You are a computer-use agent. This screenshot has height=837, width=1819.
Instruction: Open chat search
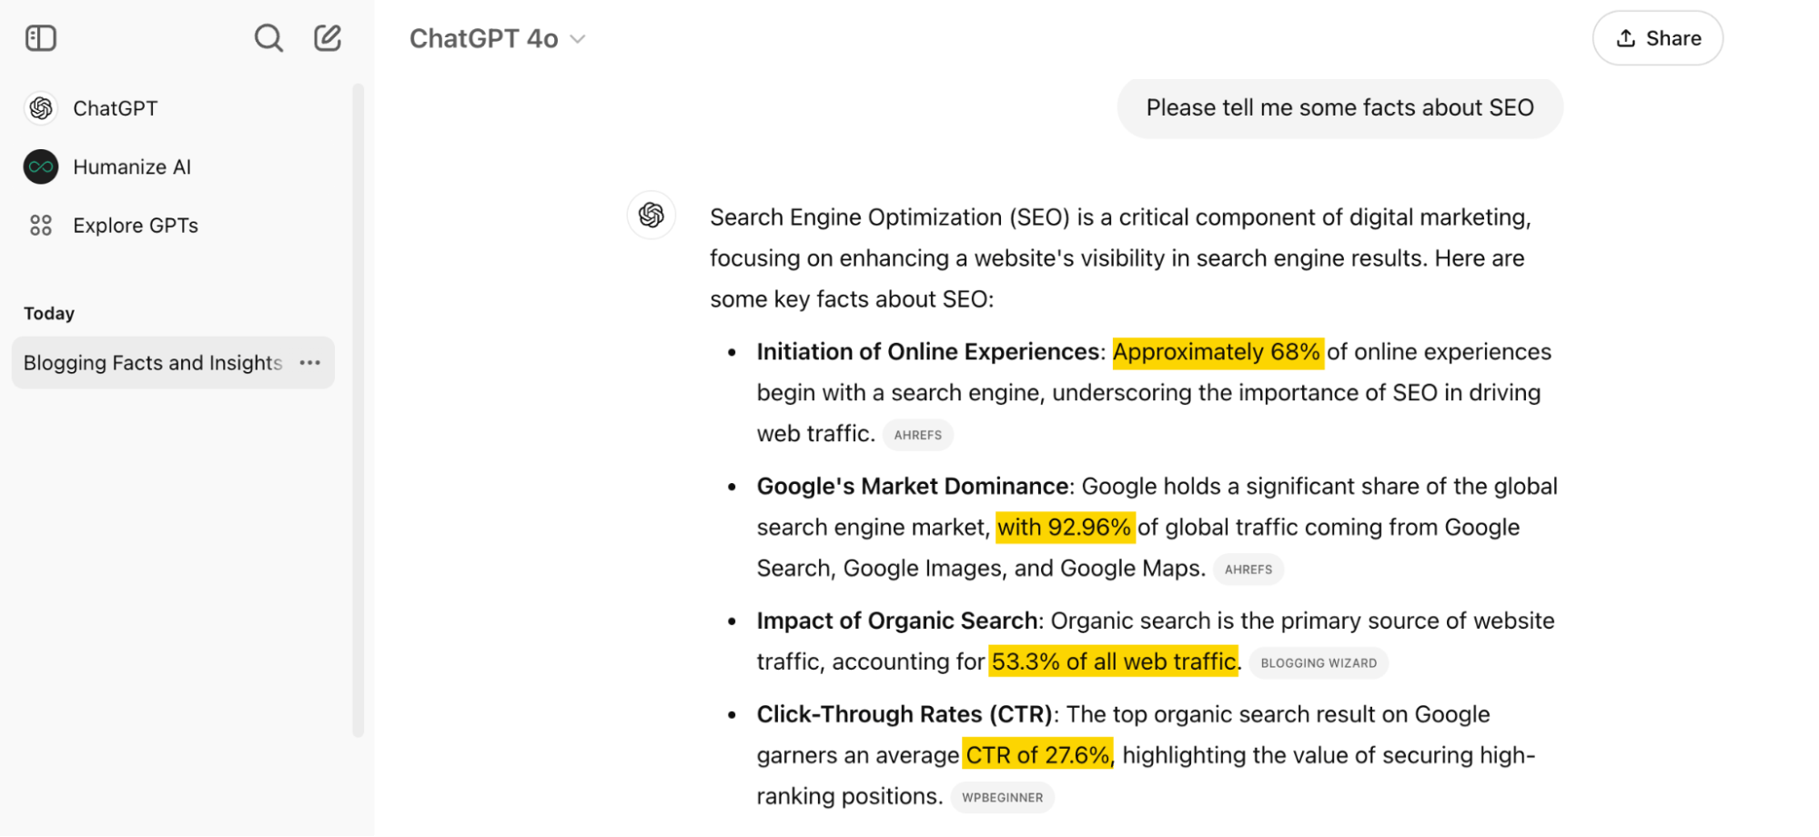(268, 37)
